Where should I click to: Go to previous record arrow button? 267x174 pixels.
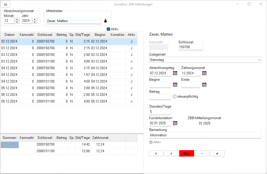156,153
